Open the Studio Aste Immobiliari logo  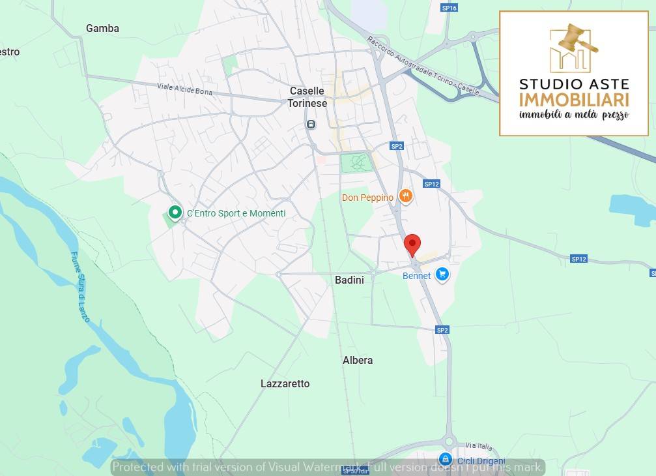click(x=574, y=74)
